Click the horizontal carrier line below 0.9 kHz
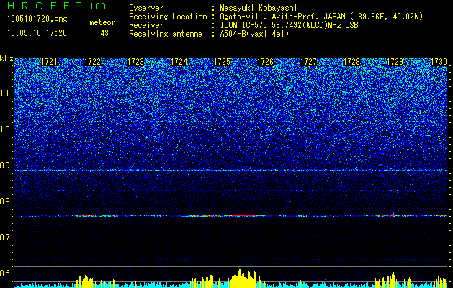The height and width of the screenshot is (288, 453). click(x=230, y=171)
